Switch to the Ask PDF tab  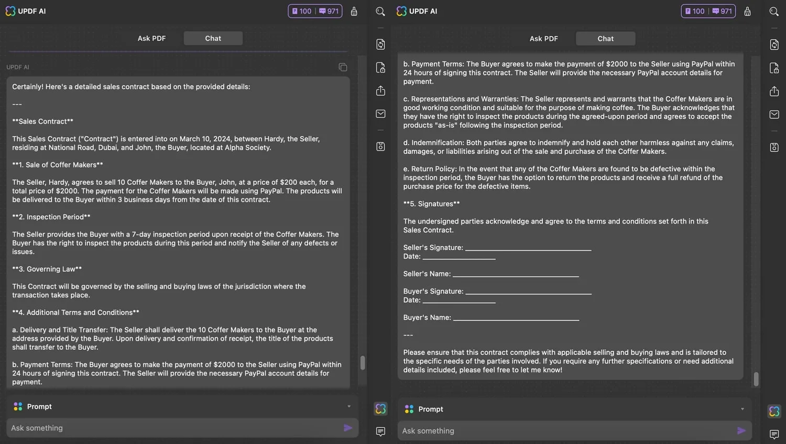(x=543, y=38)
